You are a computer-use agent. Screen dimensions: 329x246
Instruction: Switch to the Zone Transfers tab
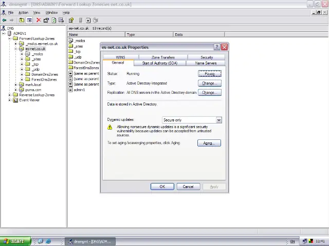[x=163, y=57]
